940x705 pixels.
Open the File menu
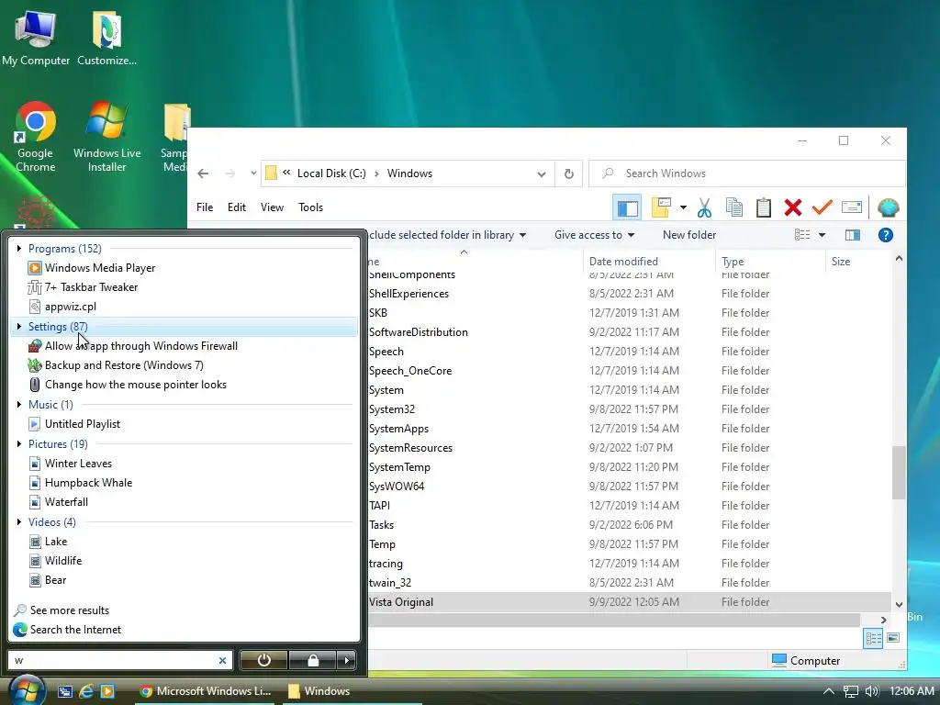[205, 207]
